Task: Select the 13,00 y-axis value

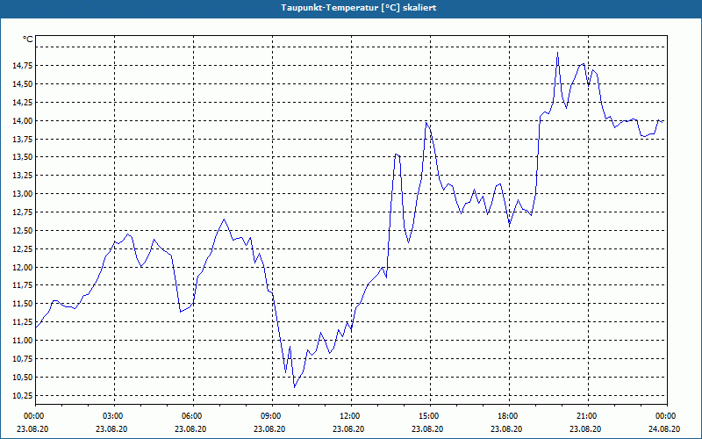Action: [23, 194]
